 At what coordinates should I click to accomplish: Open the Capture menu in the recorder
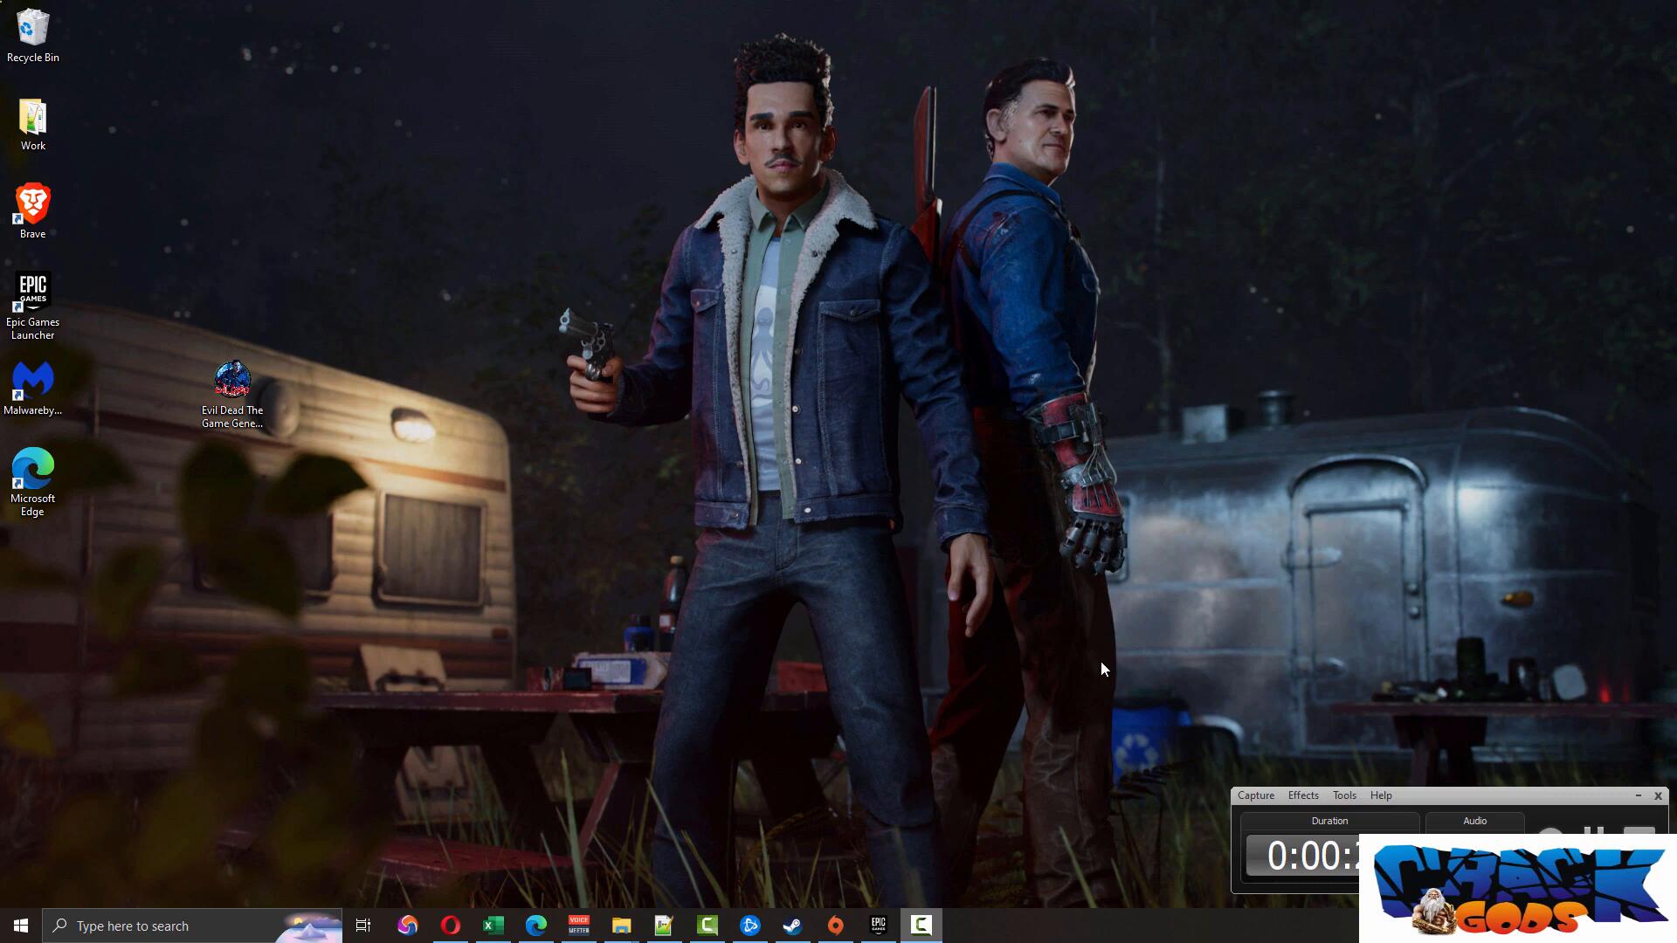(x=1255, y=795)
